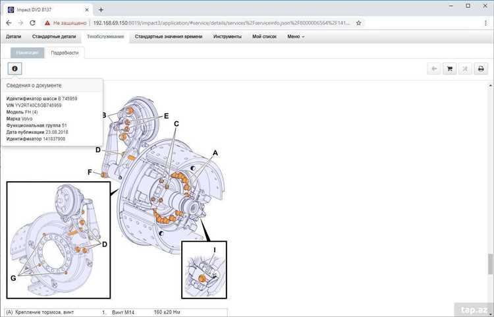This screenshot has width=494, height=317.
Task: Click label I in the small inset
Action: coord(215,250)
